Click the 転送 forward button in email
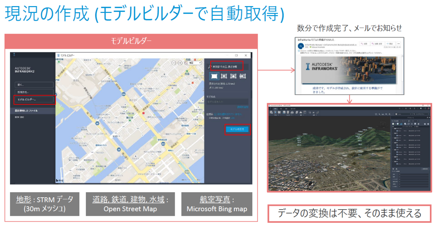The height and width of the screenshot is (226, 436). pos(391,44)
